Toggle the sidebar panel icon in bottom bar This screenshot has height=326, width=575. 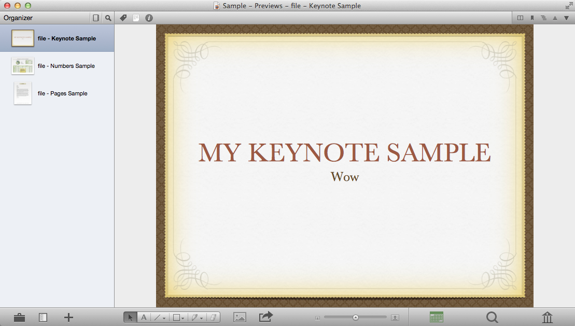pyautogui.click(x=43, y=317)
